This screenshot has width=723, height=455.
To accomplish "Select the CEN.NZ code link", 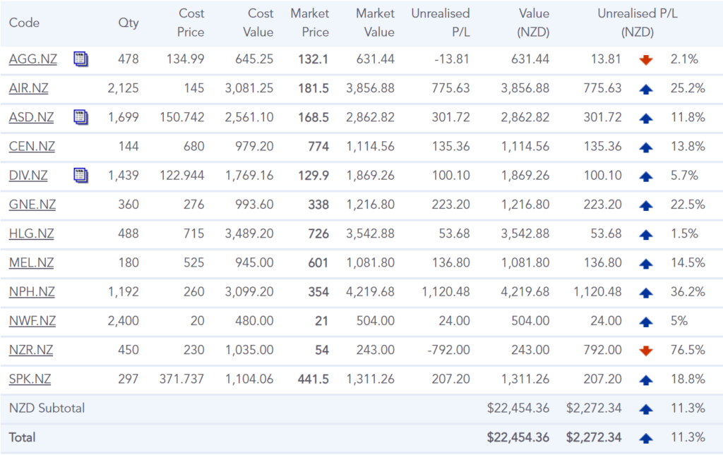I will pos(32,147).
